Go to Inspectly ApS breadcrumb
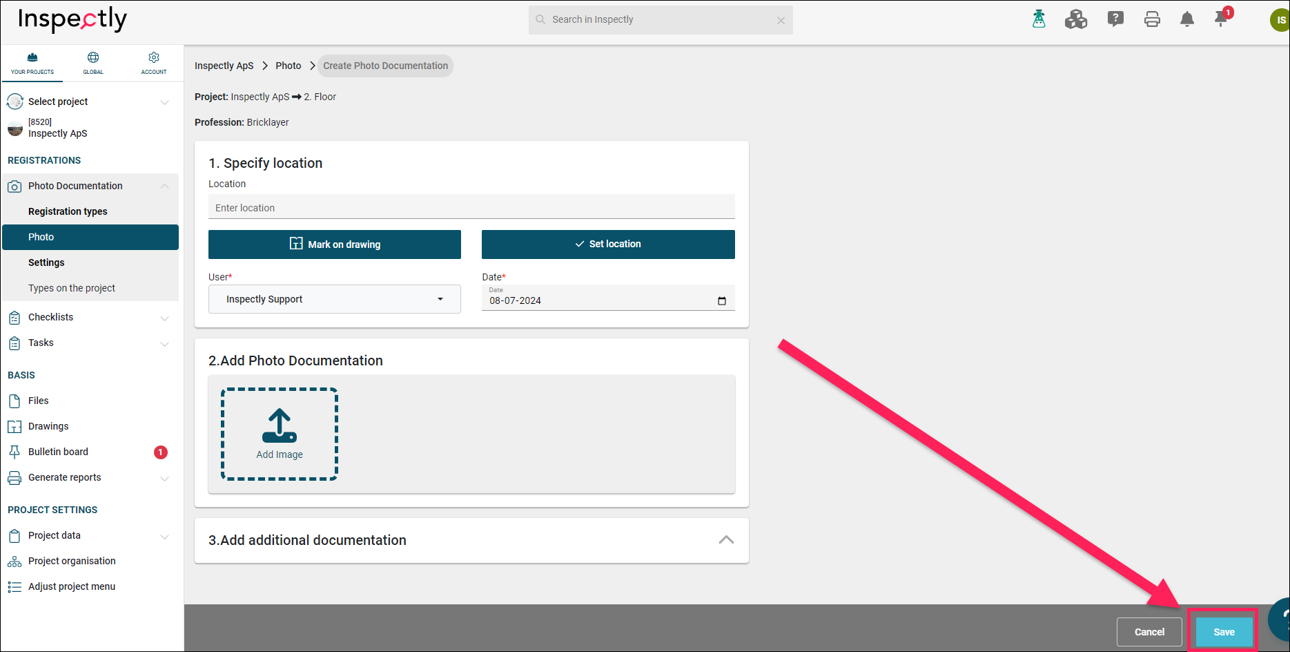This screenshot has width=1290, height=652. click(224, 66)
